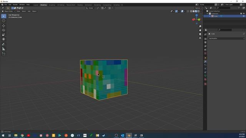Open the Edit menu
The image size is (246, 138).
[x=10, y=5]
